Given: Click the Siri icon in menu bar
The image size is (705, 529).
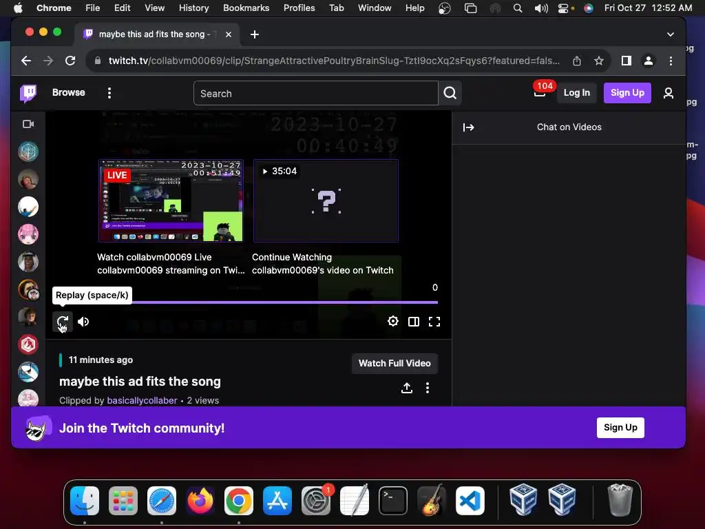Looking at the screenshot, I should pos(588,8).
